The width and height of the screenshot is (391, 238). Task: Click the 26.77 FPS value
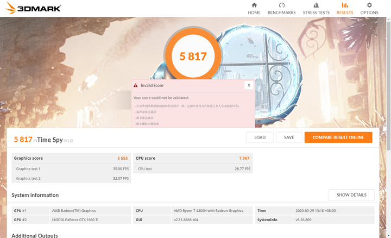242,169
